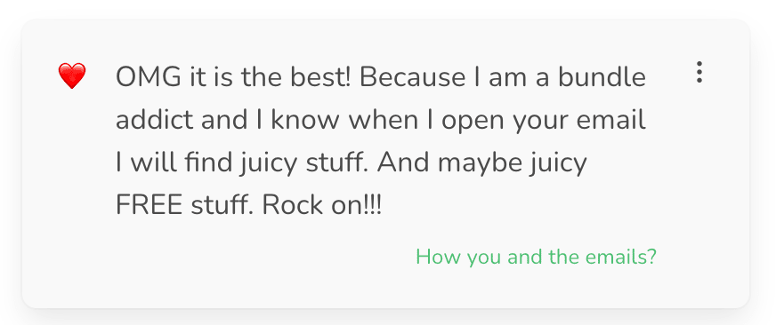The image size is (776, 325).
Task: Select the line starting 'addict and I know'
Action: 381,122
